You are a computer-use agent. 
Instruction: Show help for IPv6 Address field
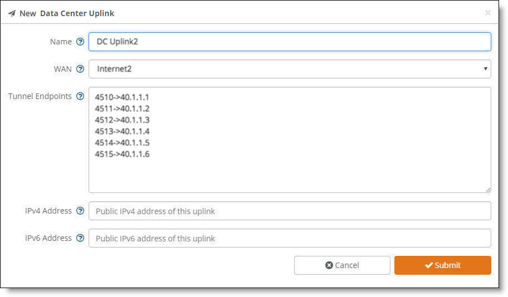tap(80, 238)
